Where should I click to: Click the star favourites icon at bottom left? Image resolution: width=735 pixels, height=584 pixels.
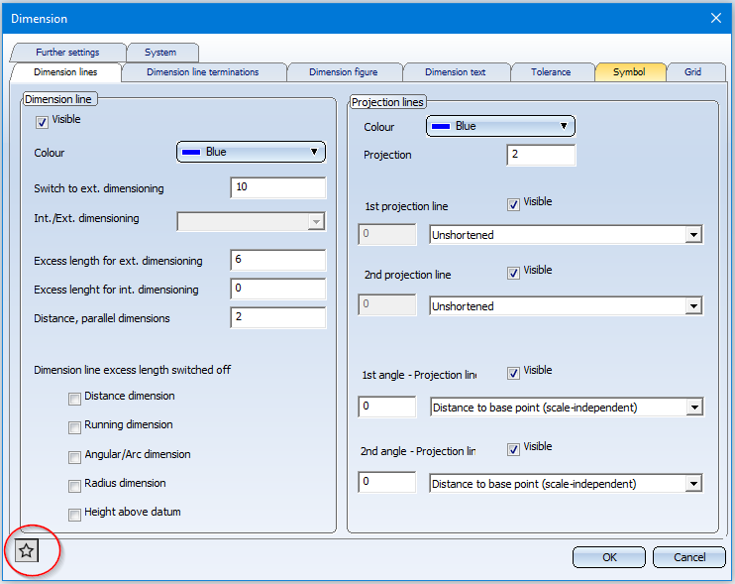coord(27,551)
